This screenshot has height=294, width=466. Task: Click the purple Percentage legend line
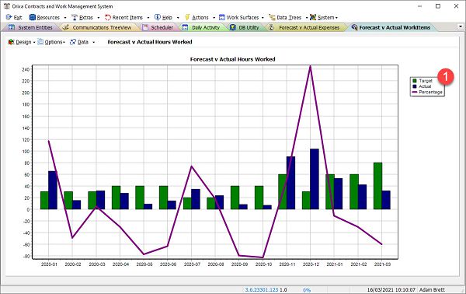coord(415,93)
